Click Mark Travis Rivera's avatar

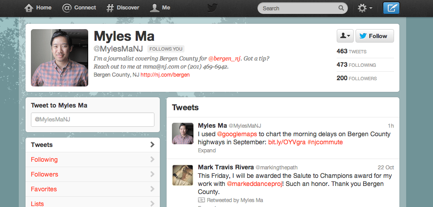pyautogui.click(x=183, y=175)
